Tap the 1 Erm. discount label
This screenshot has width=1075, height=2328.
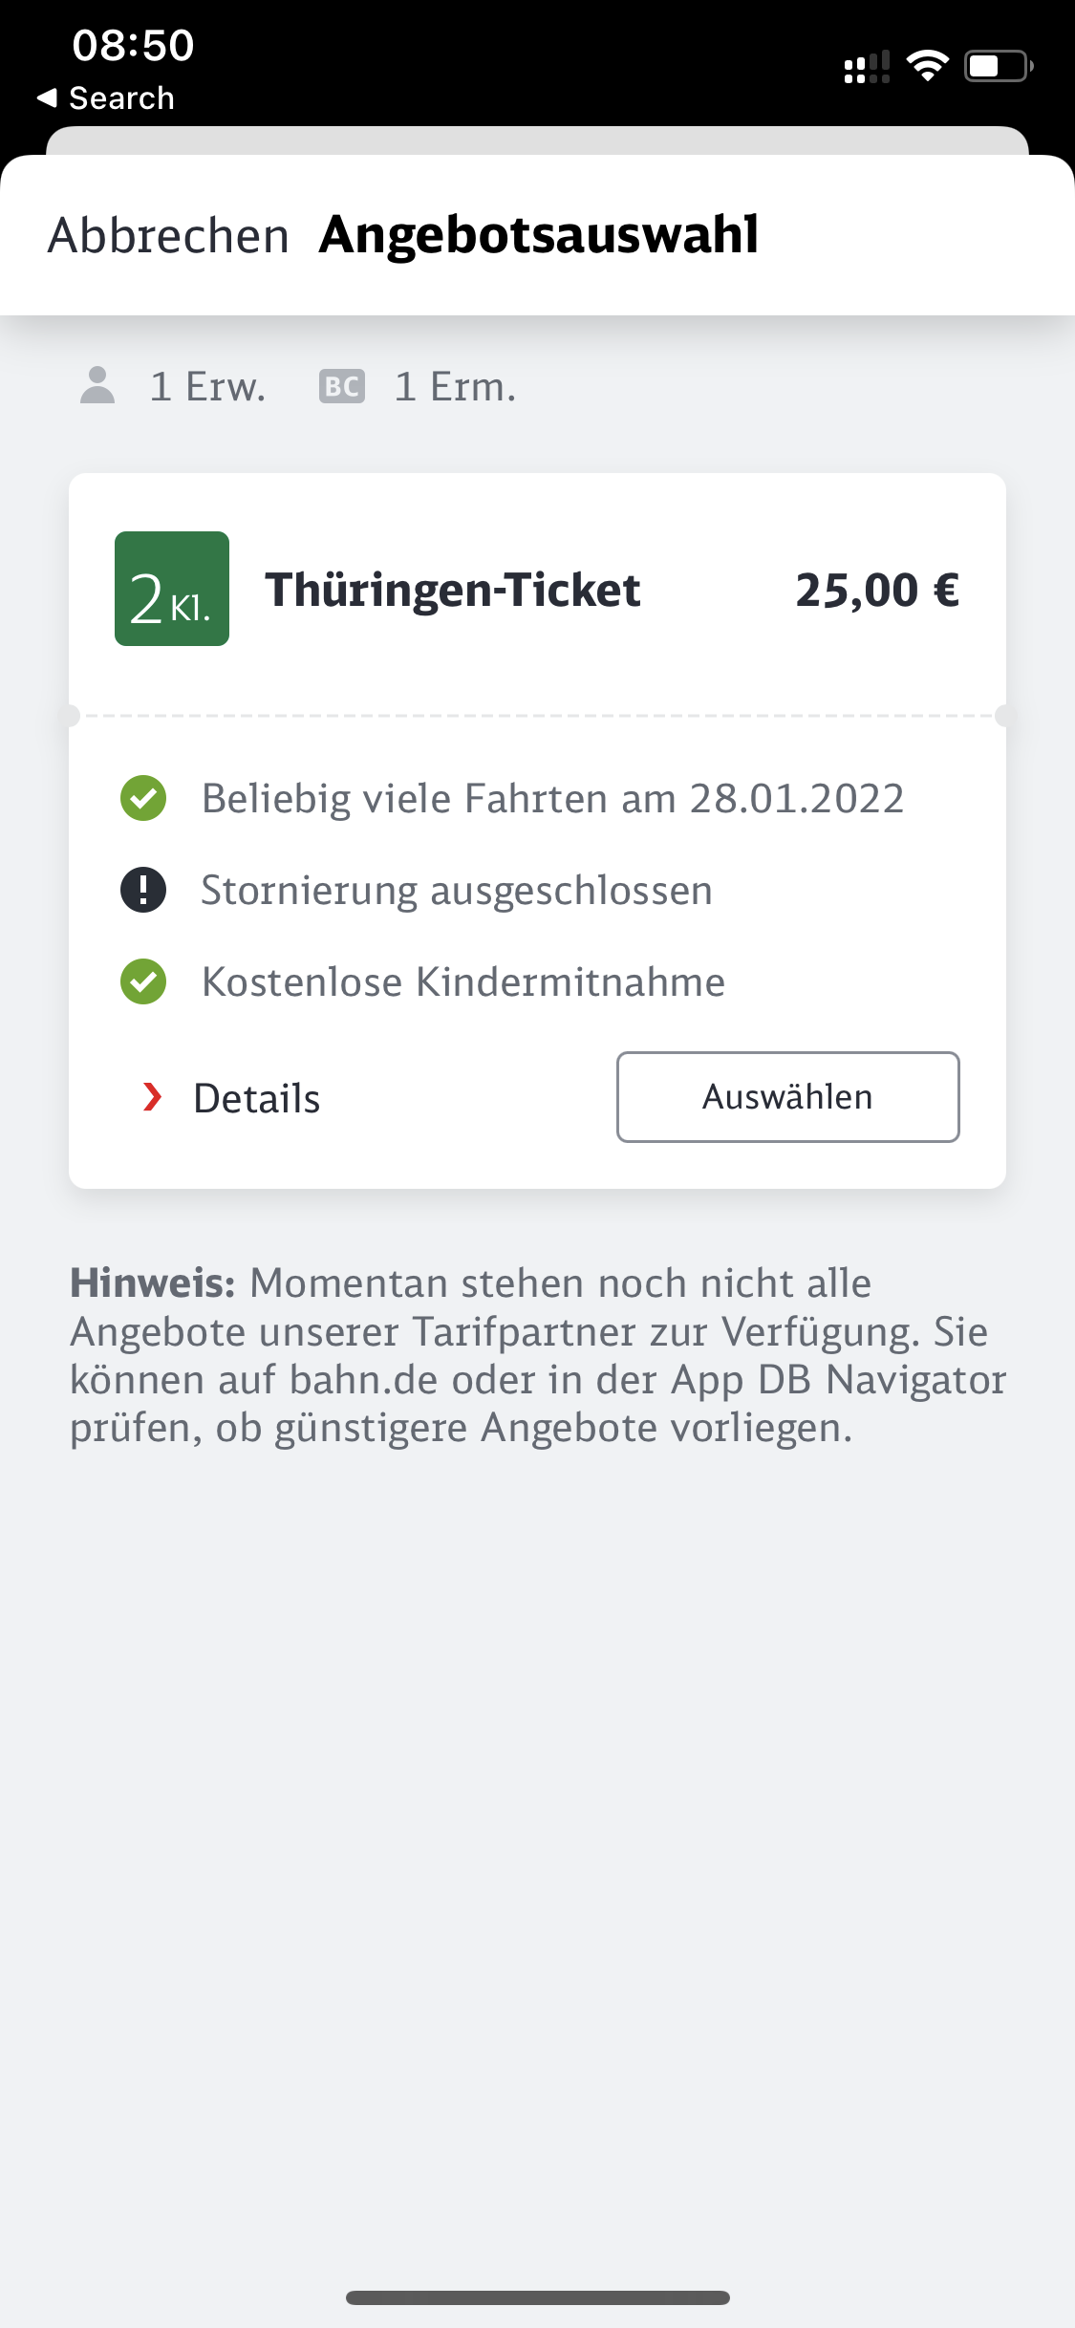[455, 387]
